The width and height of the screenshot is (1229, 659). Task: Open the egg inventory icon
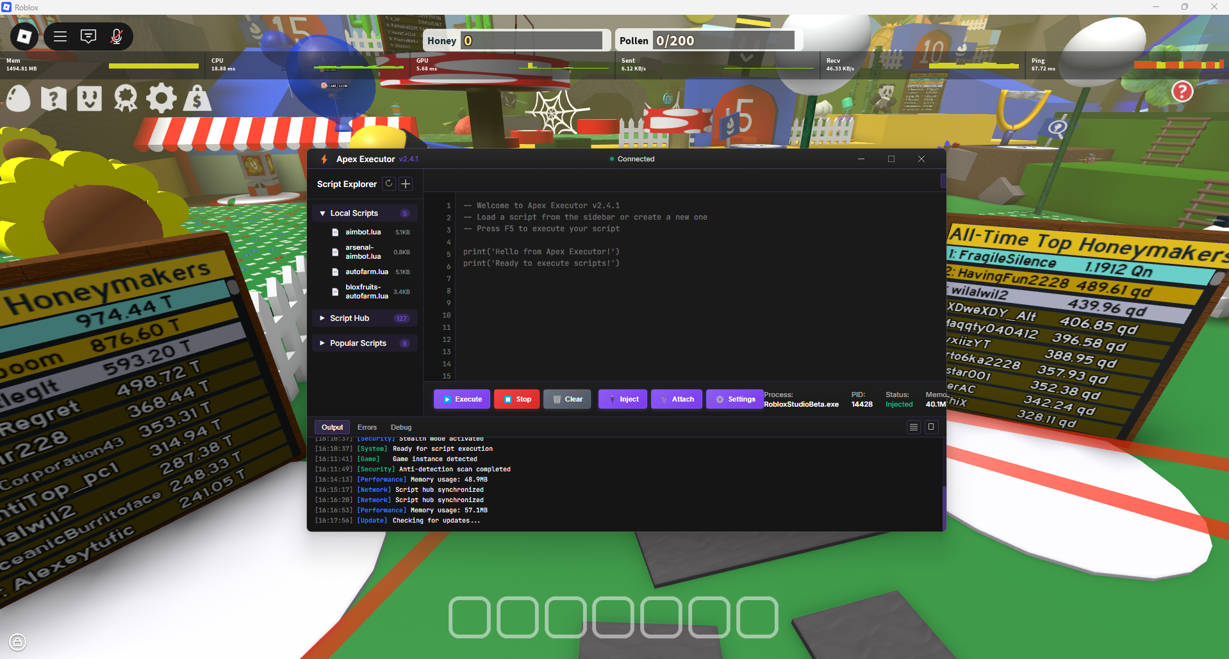18,98
